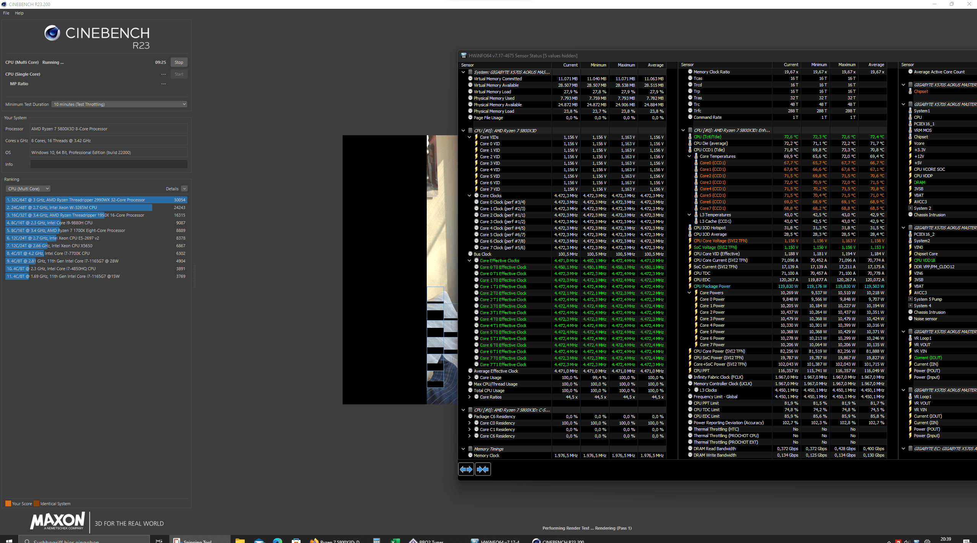The height and width of the screenshot is (543, 977).
Task: Click the Details dropdown arrow in Ranking
Action: click(x=184, y=189)
